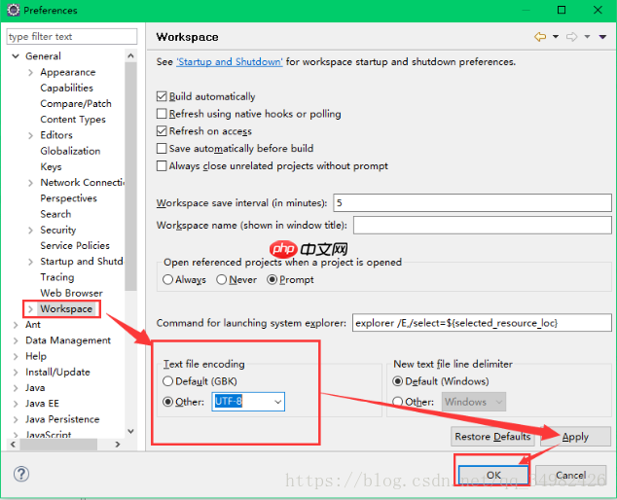The image size is (617, 500).
Task: Click the tree scroll down arrow
Action: coord(130,432)
